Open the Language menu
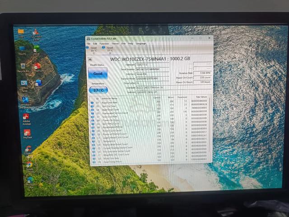This screenshot has width=289, height=217. [x=140, y=43]
